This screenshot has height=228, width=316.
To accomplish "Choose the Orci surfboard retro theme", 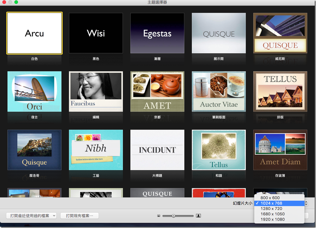I will pos(35,92).
